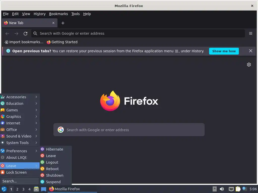Viewport: 258px width, 193px height.
Task: Expand the Graphics submenu
Action: (20, 117)
